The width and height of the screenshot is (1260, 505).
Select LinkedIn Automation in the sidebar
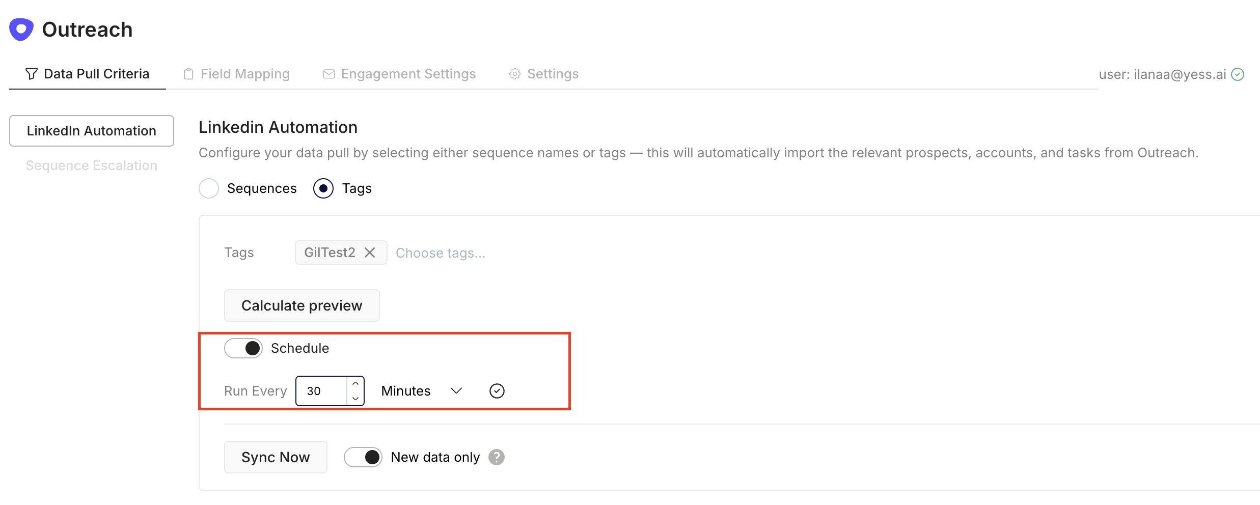point(92,131)
